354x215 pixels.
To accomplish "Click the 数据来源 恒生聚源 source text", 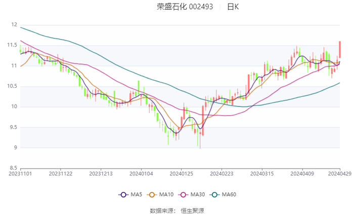I will (x=177, y=210).
